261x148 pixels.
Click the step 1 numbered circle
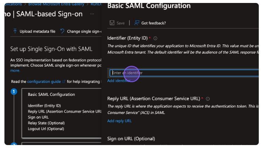(14, 92)
